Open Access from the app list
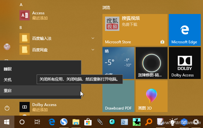The height and width of the screenshot is (128, 203). tap(57, 15)
